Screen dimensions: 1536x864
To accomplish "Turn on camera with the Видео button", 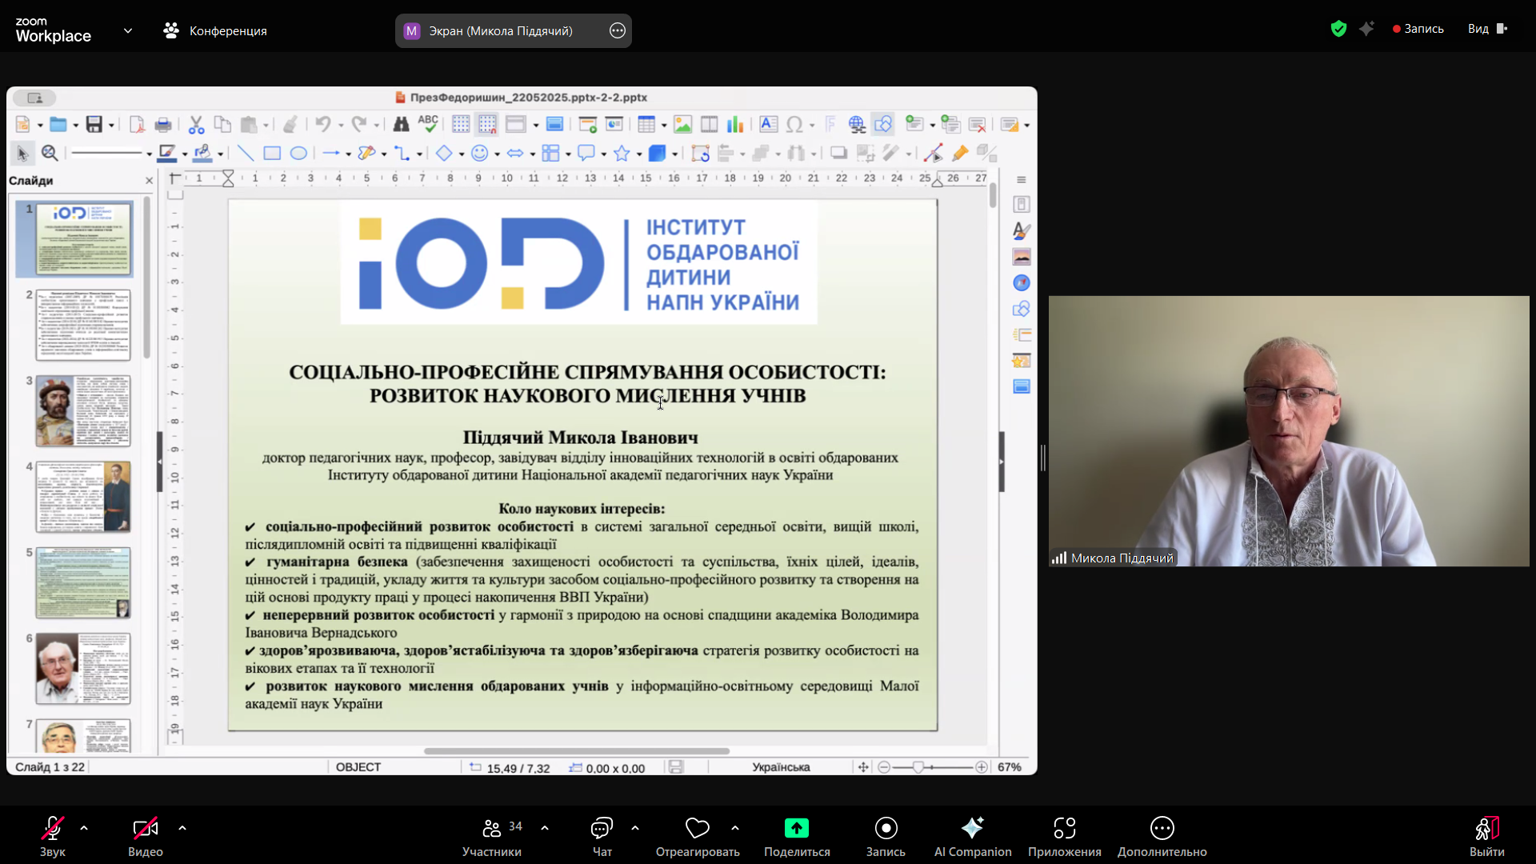I will (x=145, y=829).
